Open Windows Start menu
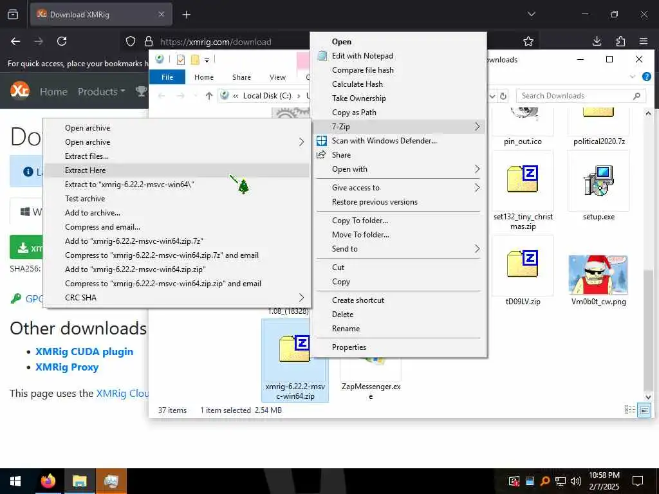Viewport: 659px width, 494px height. (15, 481)
